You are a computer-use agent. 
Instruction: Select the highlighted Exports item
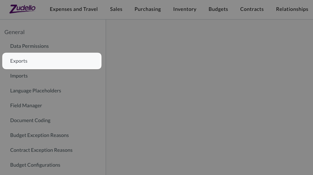tap(19, 61)
